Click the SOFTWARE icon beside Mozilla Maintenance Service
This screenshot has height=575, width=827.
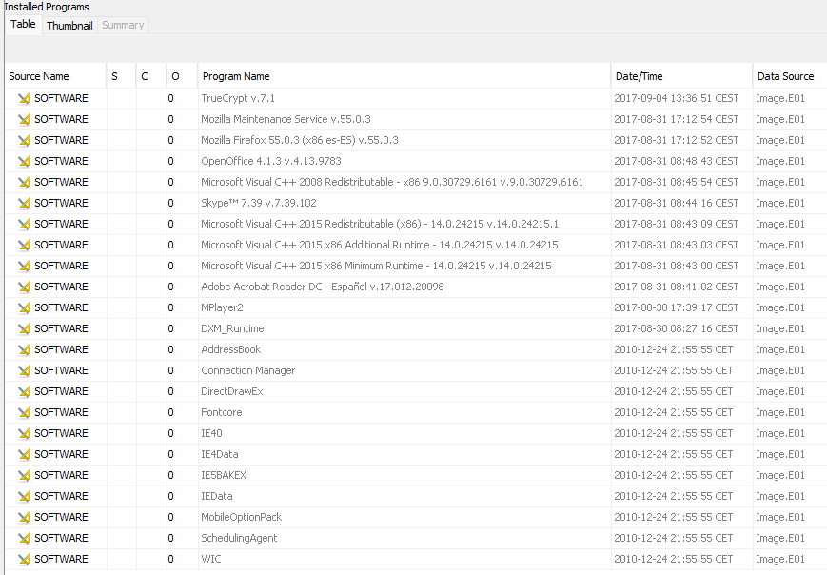pyautogui.click(x=24, y=119)
